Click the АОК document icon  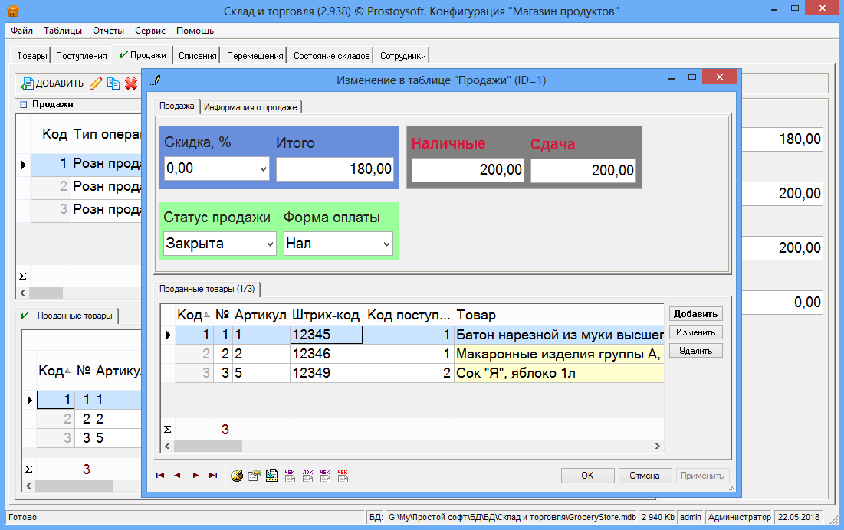pos(307,476)
